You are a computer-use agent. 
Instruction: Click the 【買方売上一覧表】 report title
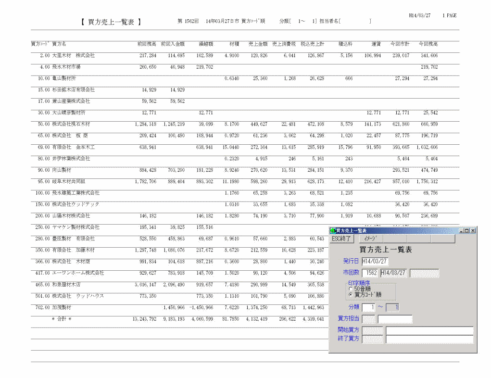pos(111,22)
